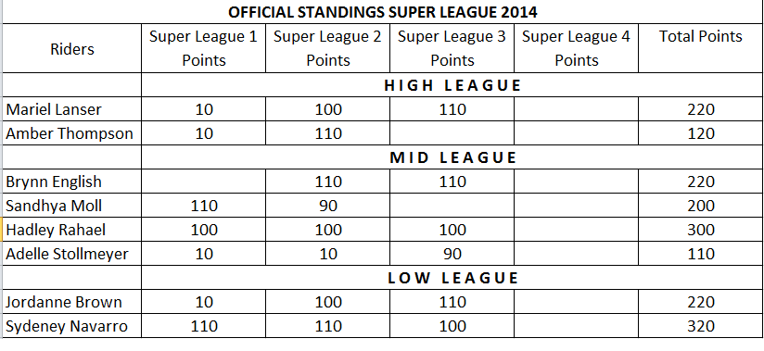
Task: Select the Super League 2 Points header
Action: pyautogui.click(x=328, y=48)
